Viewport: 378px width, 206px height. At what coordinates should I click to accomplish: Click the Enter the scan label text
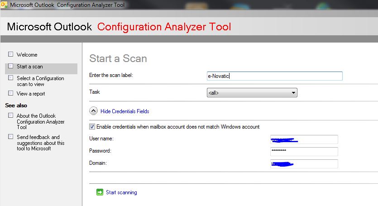111,75
